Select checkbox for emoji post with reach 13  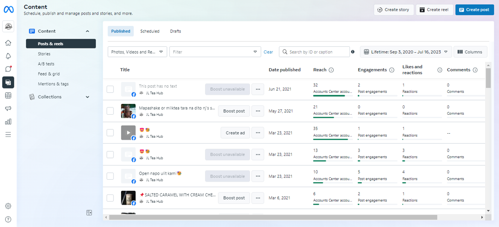point(110,154)
